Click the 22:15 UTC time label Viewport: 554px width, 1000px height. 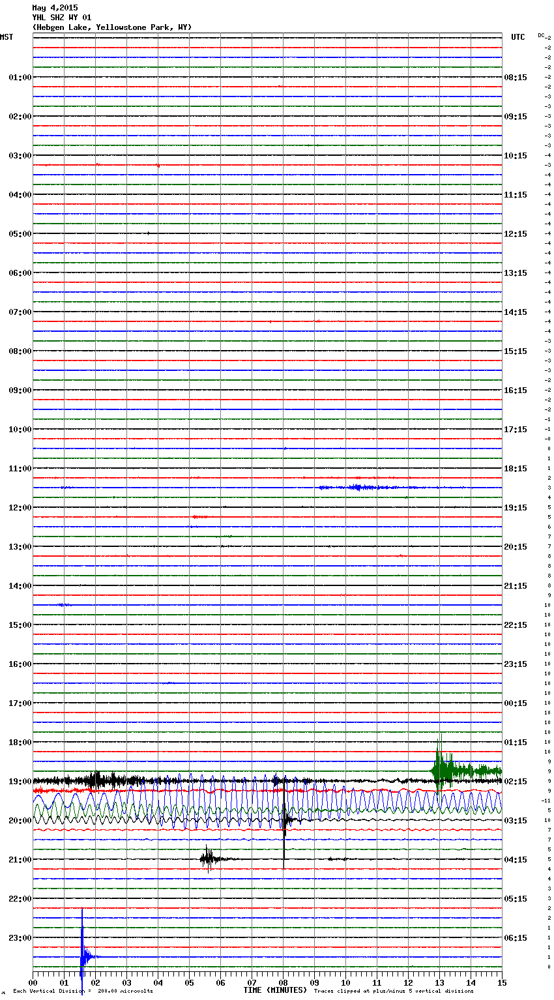[516, 625]
